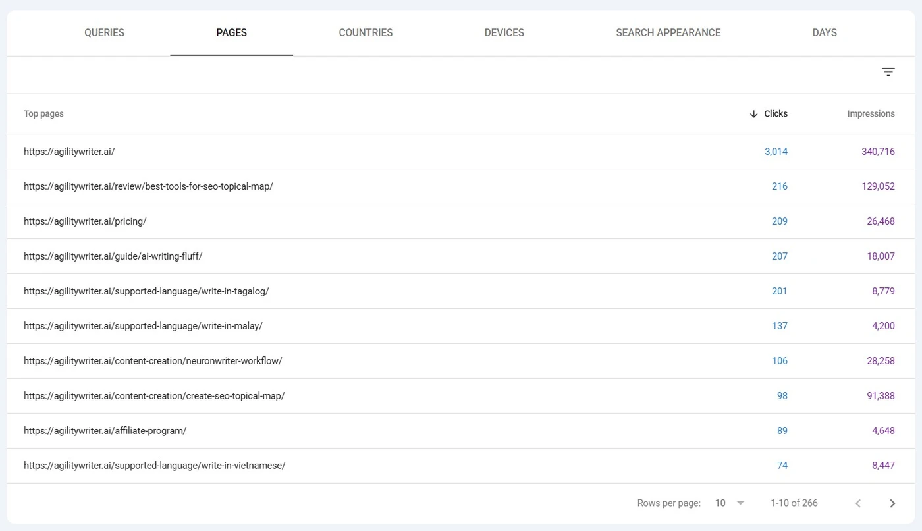Open the ai-writing-fluff guide row

461,256
